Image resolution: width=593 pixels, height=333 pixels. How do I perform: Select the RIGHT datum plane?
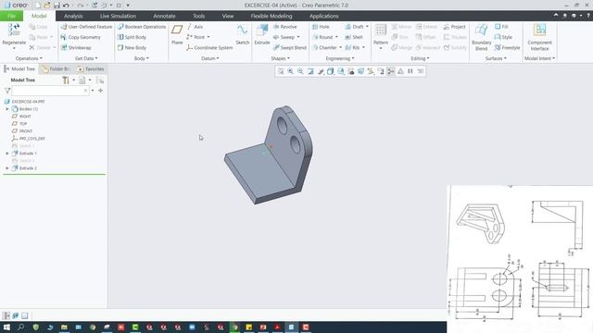click(x=25, y=117)
